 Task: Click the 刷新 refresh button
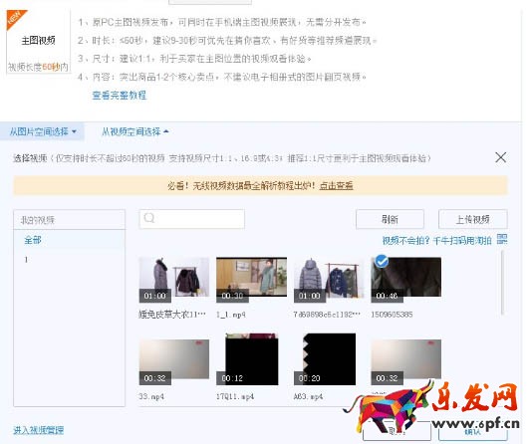click(x=390, y=219)
